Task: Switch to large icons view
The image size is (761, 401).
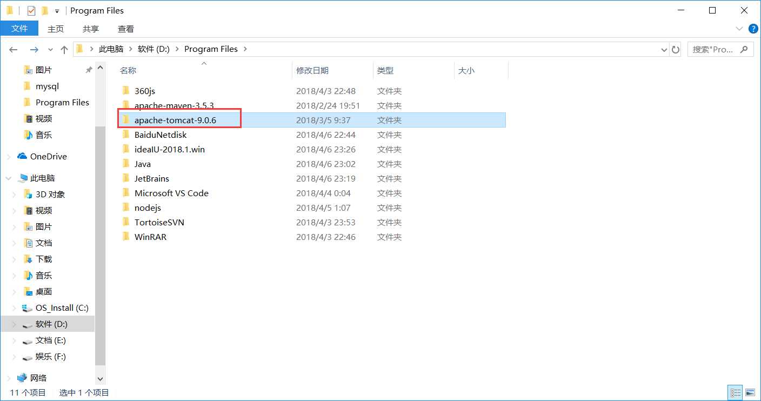Action: (750, 392)
